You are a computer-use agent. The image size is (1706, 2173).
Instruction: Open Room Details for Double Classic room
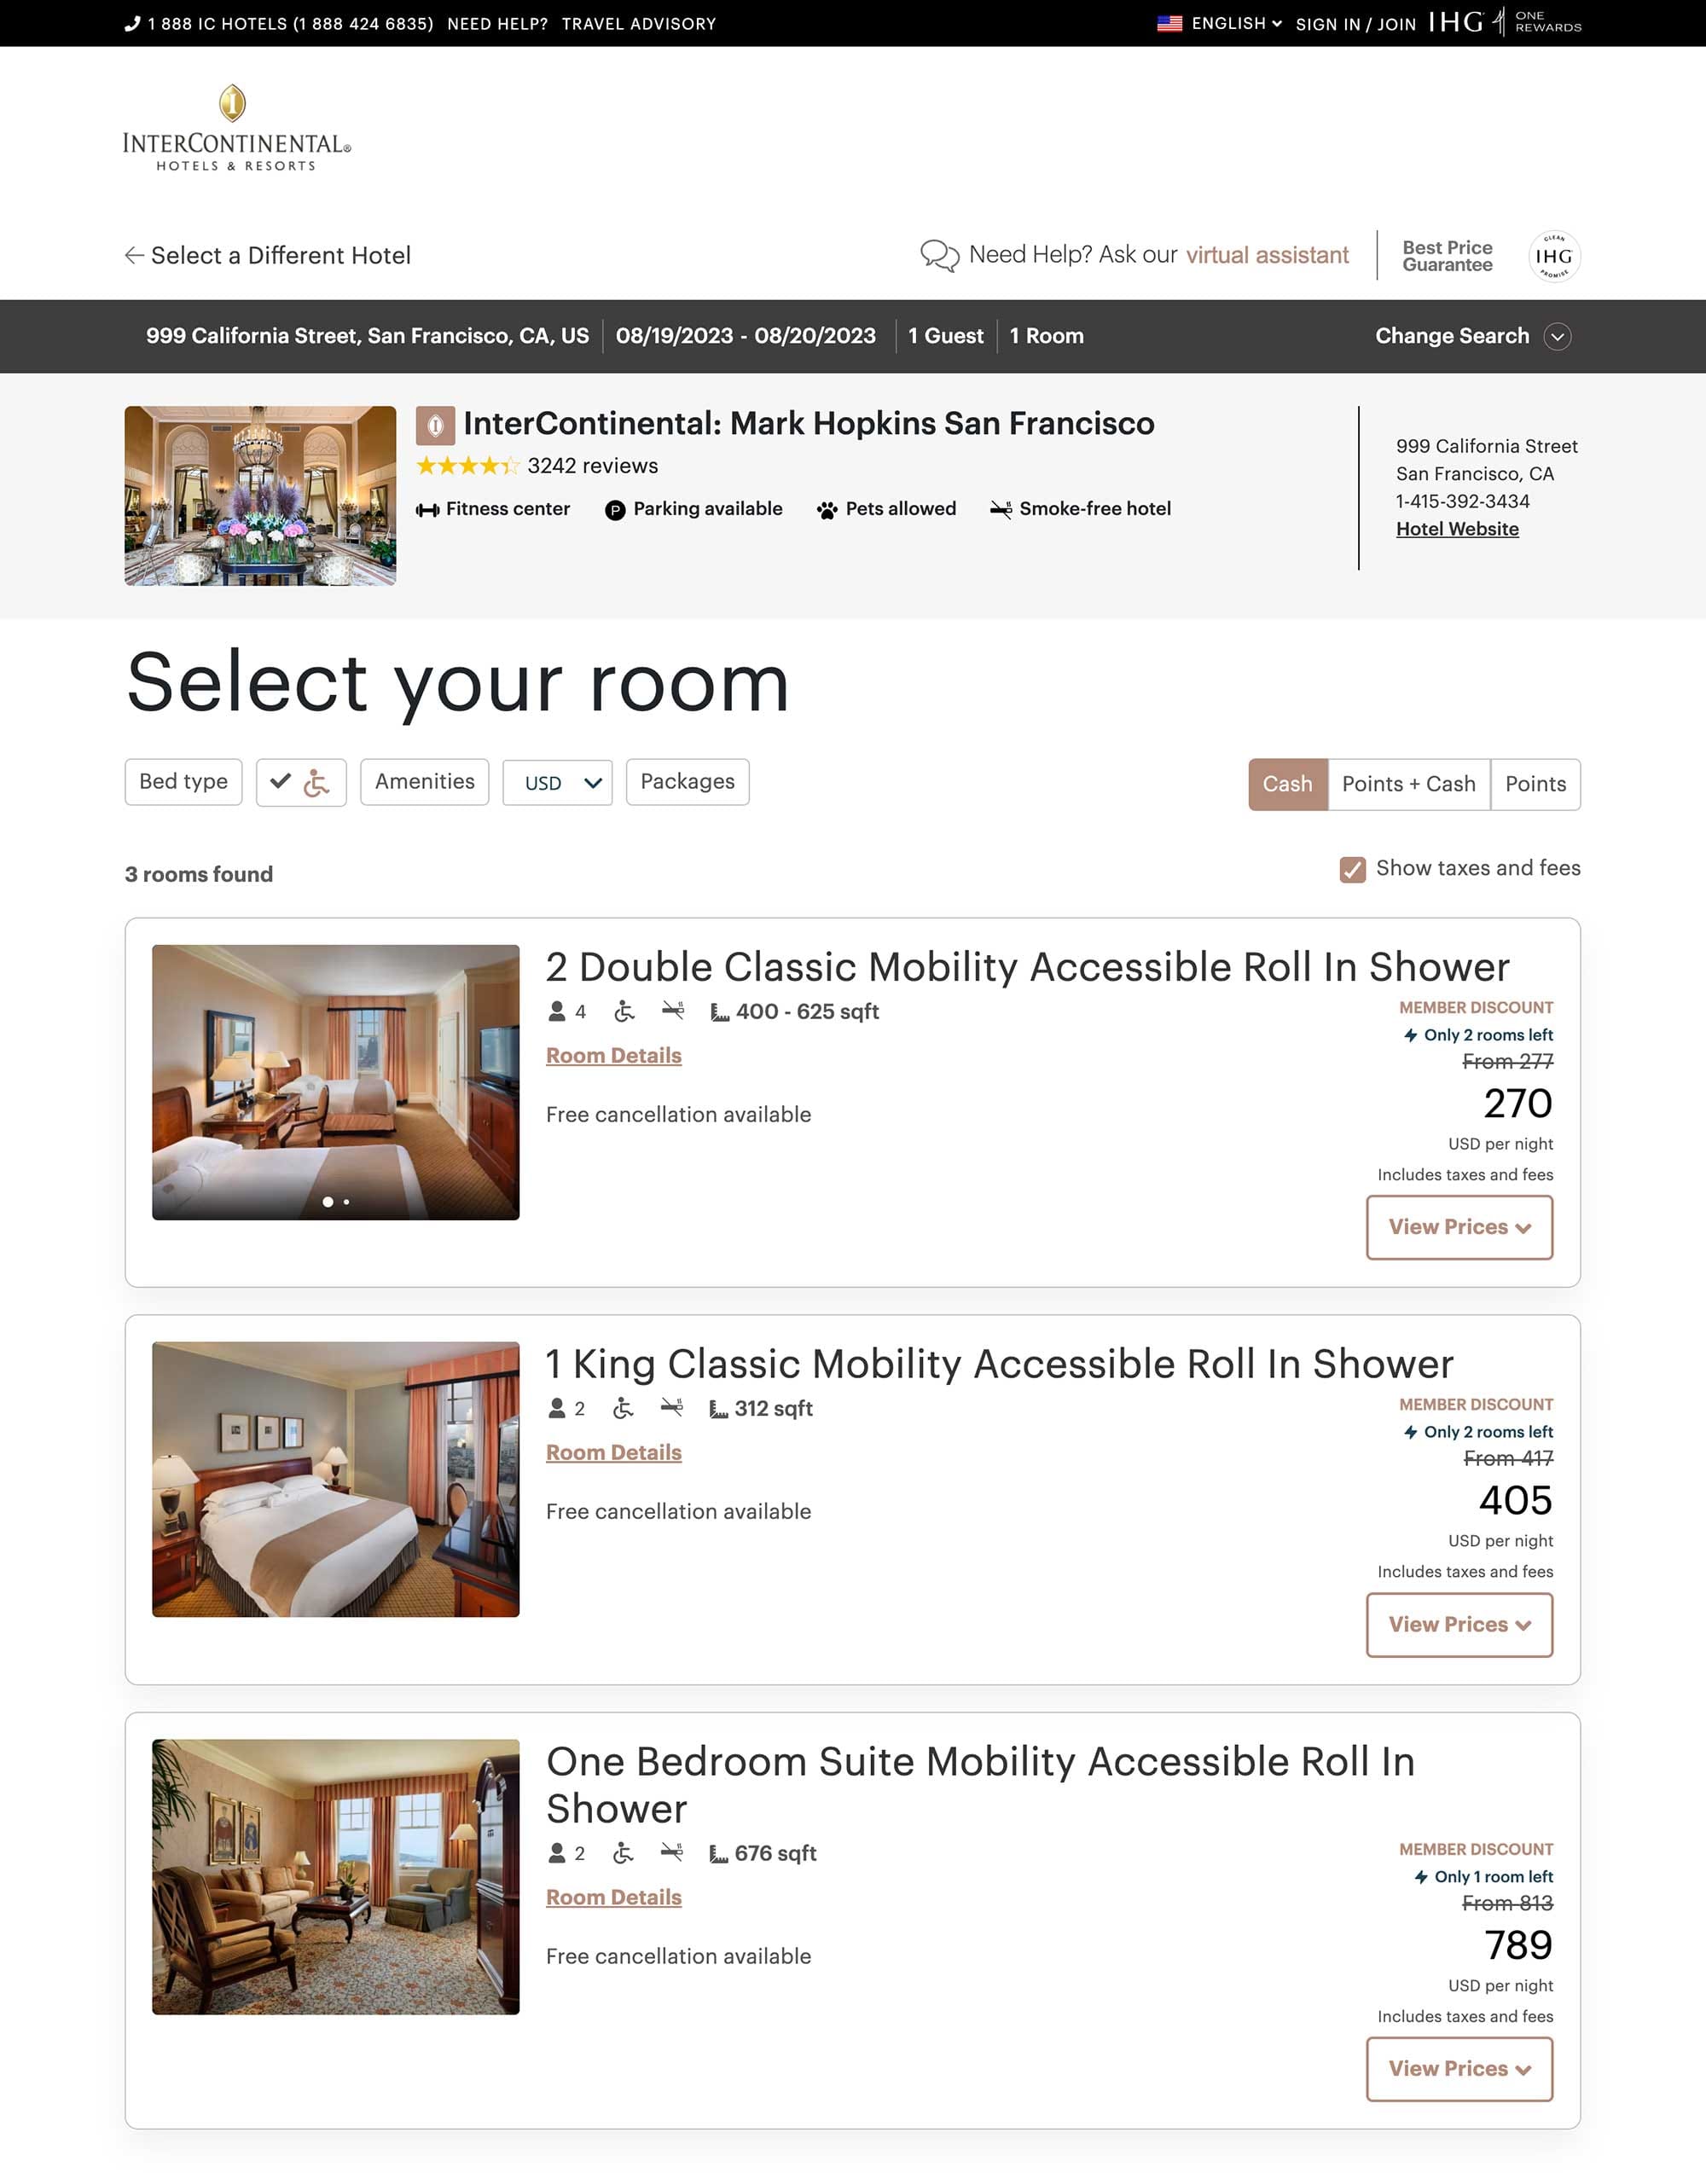pos(614,1055)
